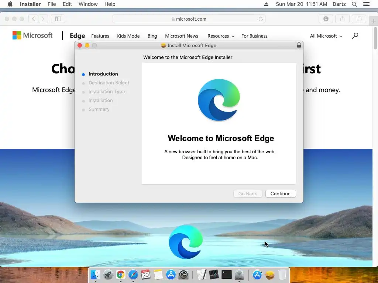Click the Edge logo on lake background
This screenshot has width=378, height=283.
click(186, 242)
